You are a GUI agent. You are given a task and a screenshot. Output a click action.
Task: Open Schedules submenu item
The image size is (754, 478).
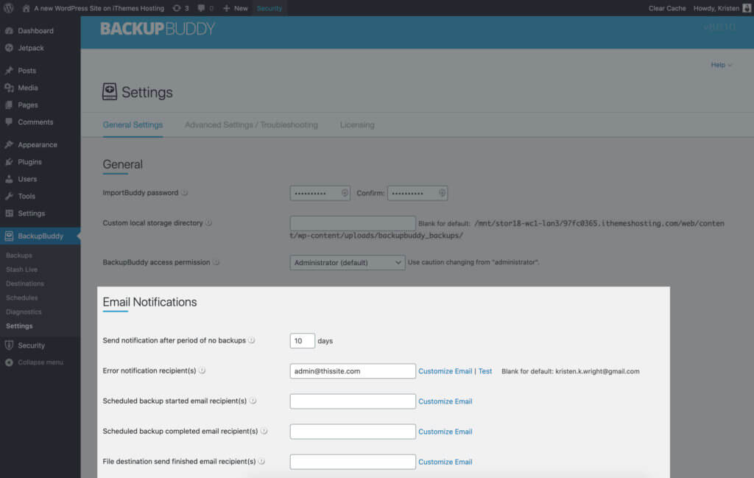(21, 298)
